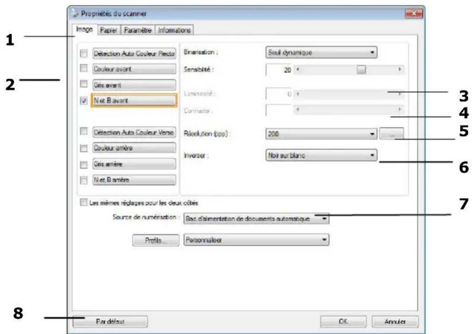Screen dimensions: 472x334
Task: Click the Sensibilité slider thumb
Action: (x=361, y=69)
